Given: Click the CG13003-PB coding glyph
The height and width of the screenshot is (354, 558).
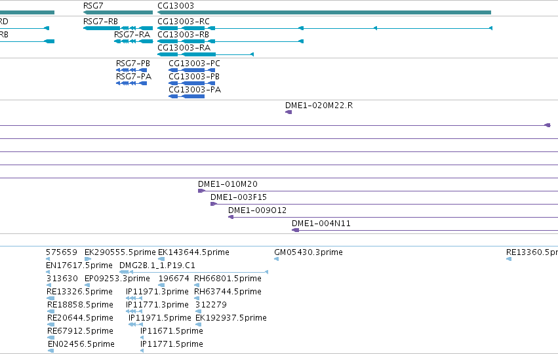Looking at the screenshot, I should point(192,83).
